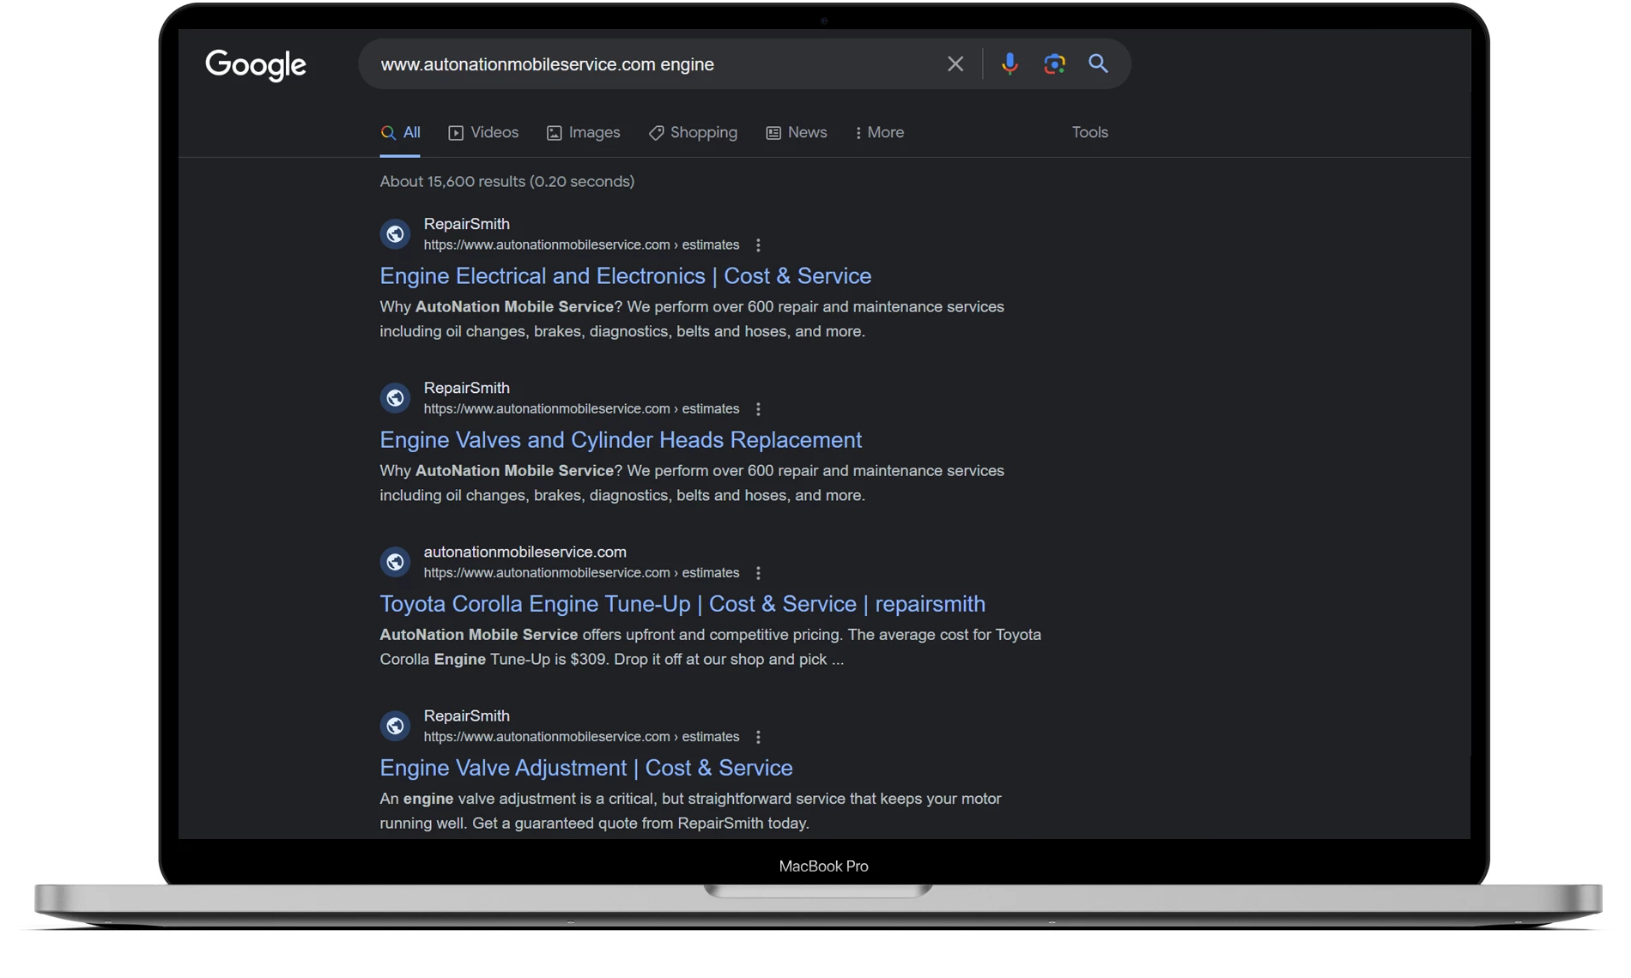Click URL breadcrumb above Engine Electrical result
1631x978 pixels.
coord(581,245)
